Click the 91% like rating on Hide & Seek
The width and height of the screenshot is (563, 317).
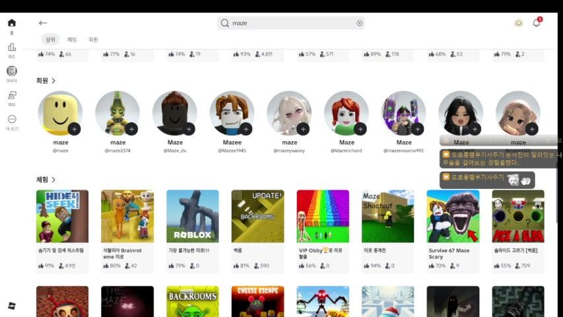click(46, 265)
